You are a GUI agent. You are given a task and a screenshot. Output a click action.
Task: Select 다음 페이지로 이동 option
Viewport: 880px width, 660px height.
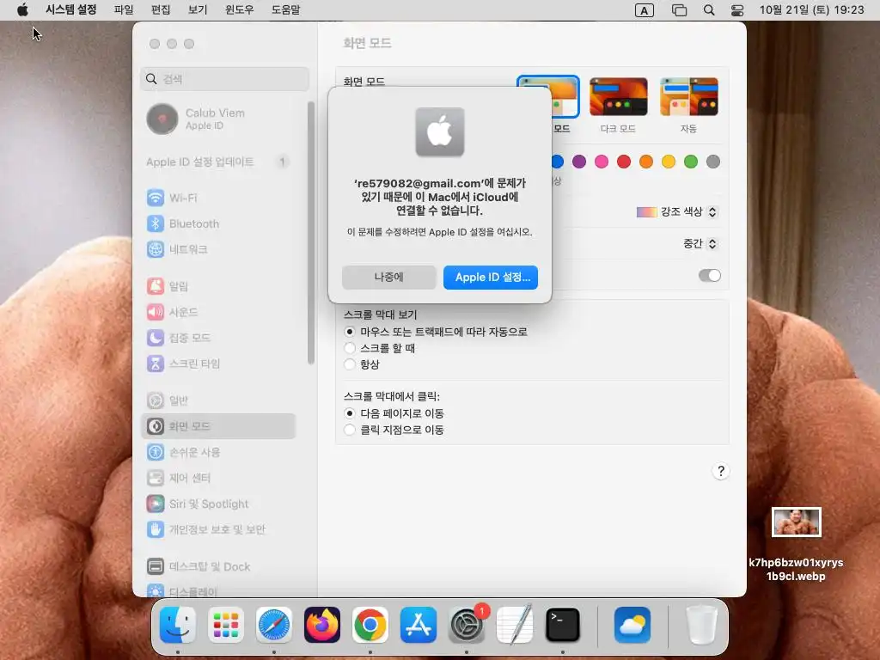[350, 413]
